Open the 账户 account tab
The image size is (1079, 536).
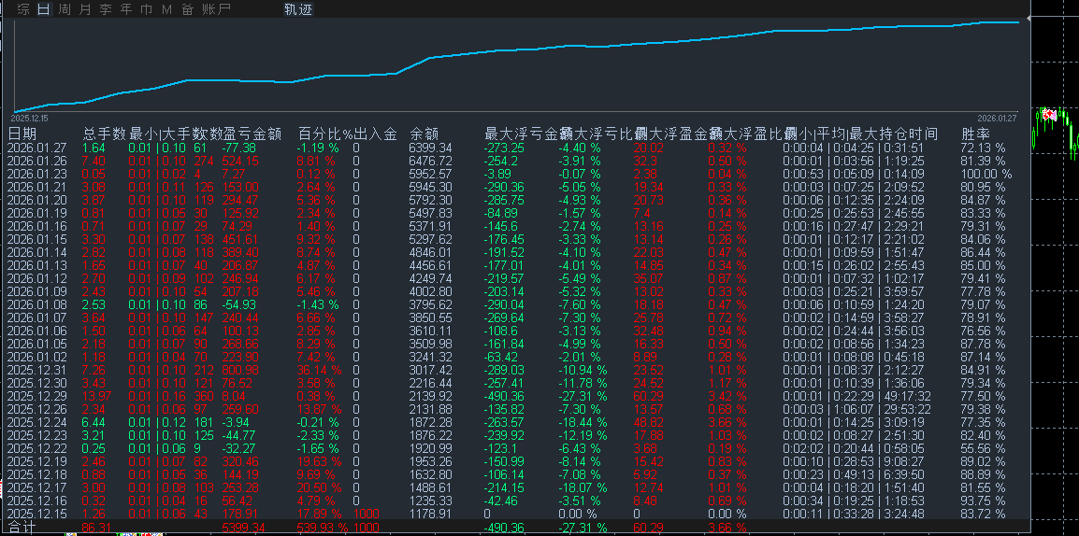tap(216, 9)
